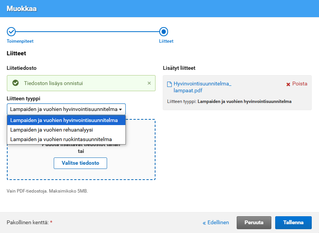This screenshot has width=319, height=233.
Task: Click the progress line between the steps
Action: pyautogui.click(x=88, y=32)
